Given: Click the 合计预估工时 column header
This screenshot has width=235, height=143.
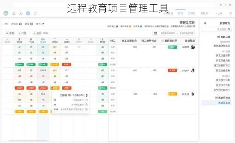Looking at the screenshot, I should [149, 41].
